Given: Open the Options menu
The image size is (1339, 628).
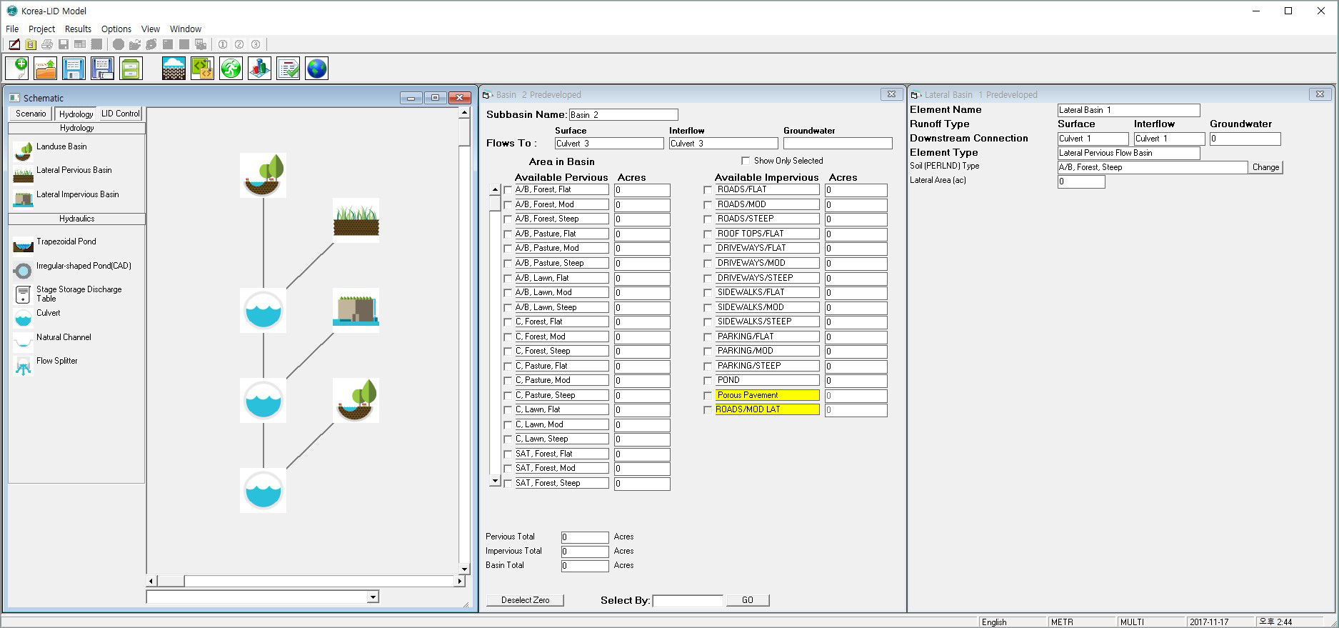Looking at the screenshot, I should [x=116, y=29].
